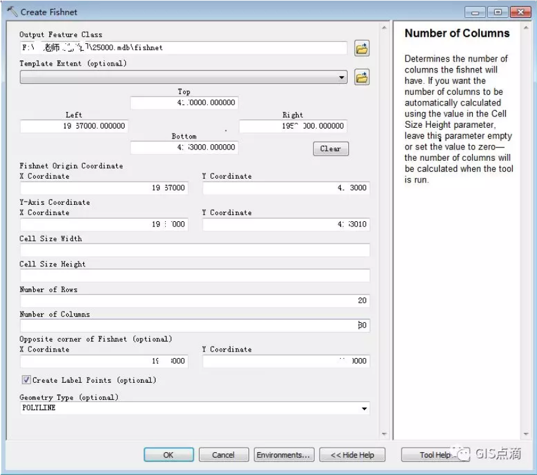Image resolution: width=537 pixels, height=475 pixels.
Task: Click the Number of Rows label
Action: pyautogui.click(x=48, y=289)
